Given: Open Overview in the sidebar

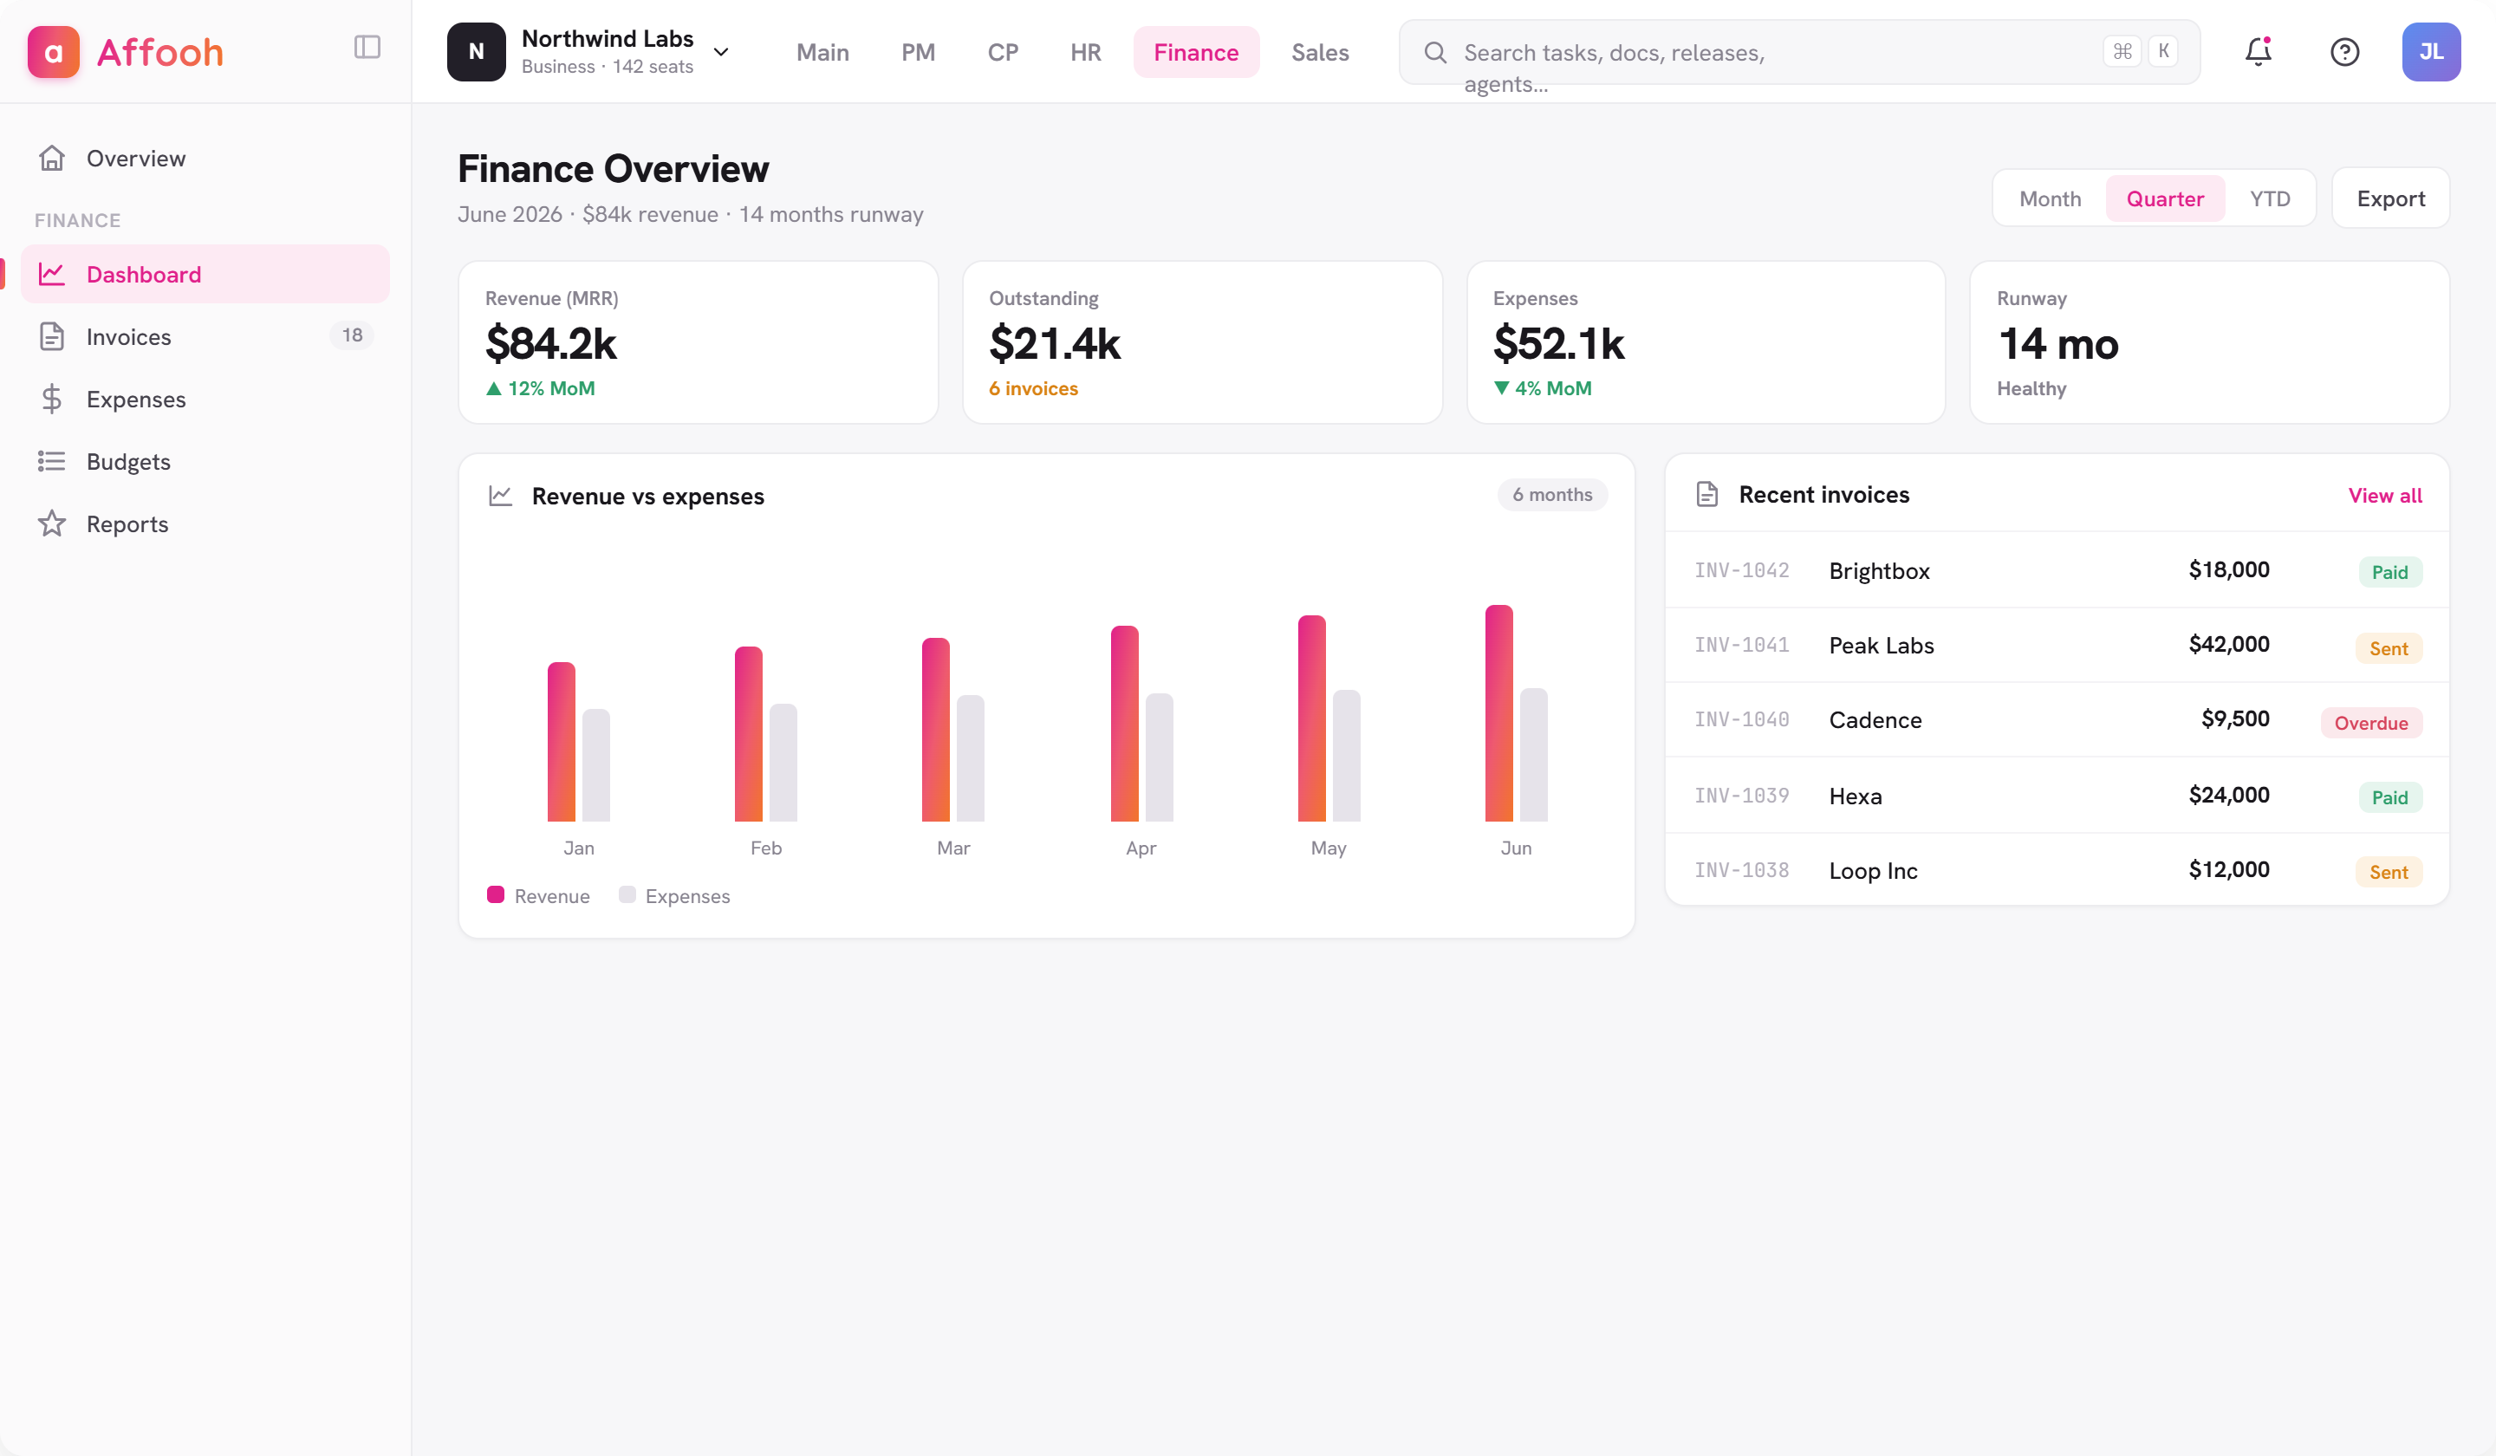Looking at the screenshot, I should [205, 158].
